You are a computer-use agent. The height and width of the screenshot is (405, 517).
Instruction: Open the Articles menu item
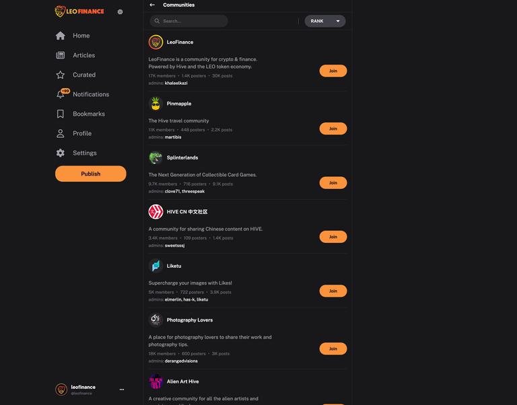(x=83, y=55)
